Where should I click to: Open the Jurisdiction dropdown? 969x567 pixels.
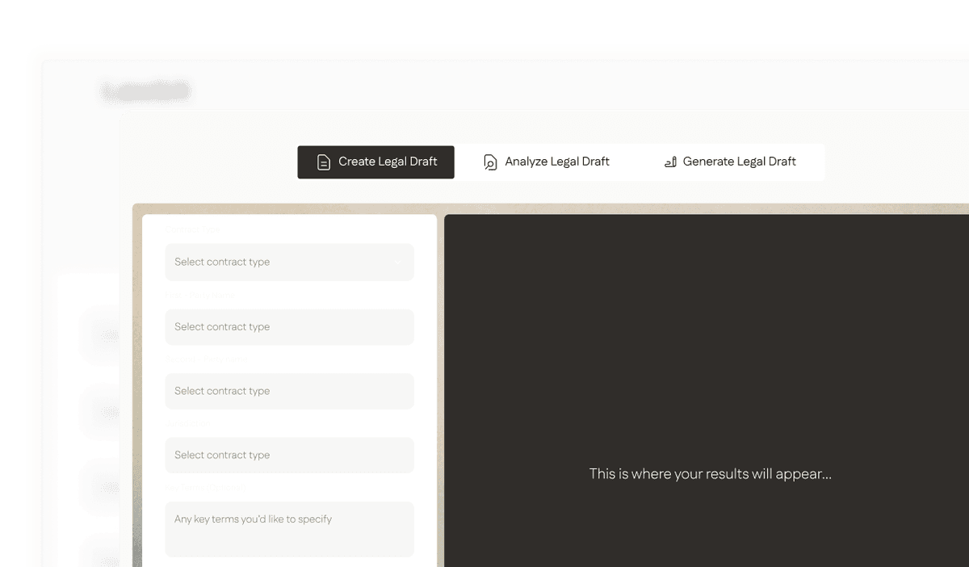click(x=289, y=455)
